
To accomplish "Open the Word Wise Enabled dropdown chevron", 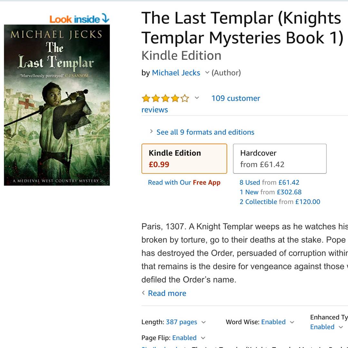I will [292, 322].
